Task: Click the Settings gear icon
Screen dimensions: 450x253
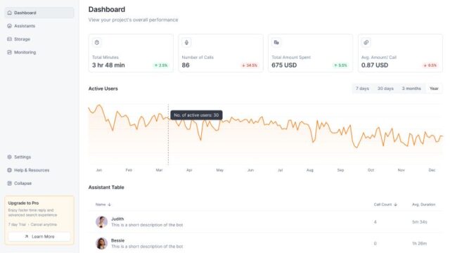Action: click(9, 157)
